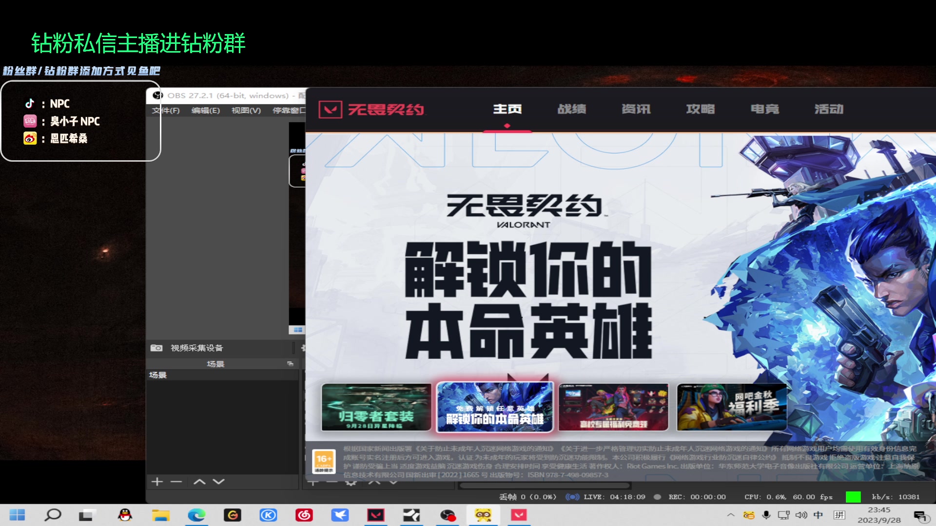Click the Valorant logo in the website header
This screenshot has width=936, height=526.
click(x=371, y=109)
